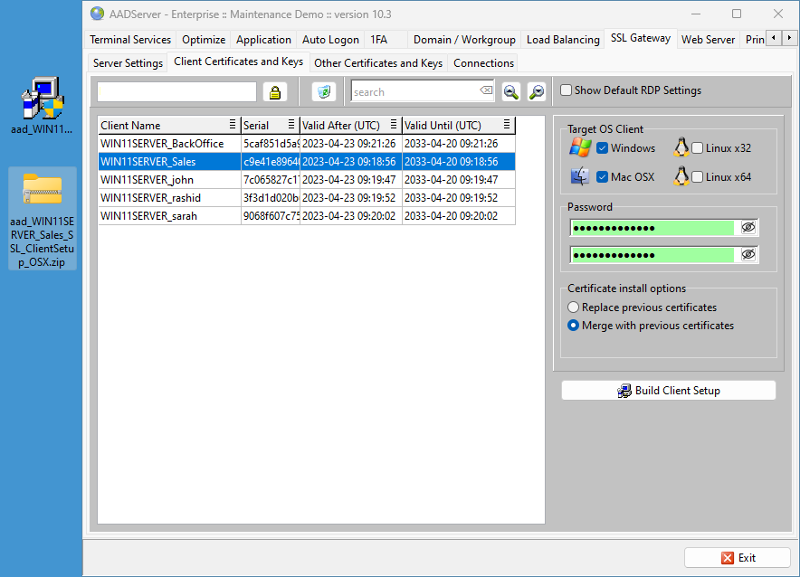Click the zoom out magnifier icon
Screen dimensions: 800x577
pyautogui.click(x=537, y=92)
